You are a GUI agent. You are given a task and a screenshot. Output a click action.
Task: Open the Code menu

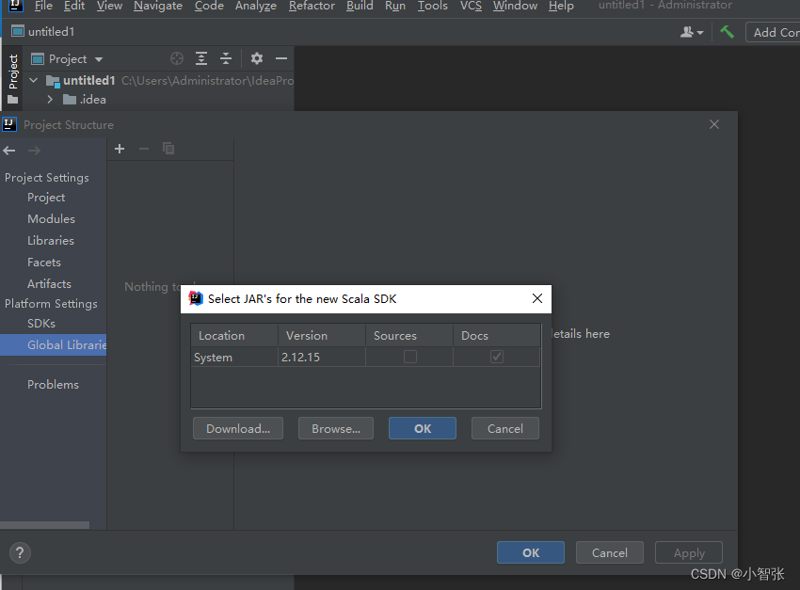(209, 7)
